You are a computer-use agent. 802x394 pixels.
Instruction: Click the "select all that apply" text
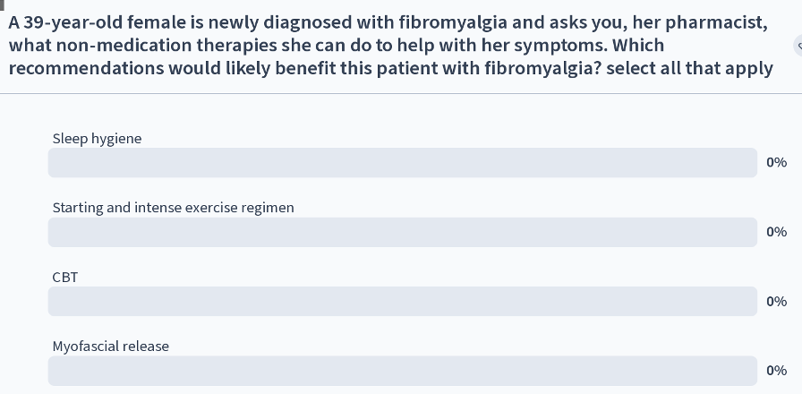[689, 68]
